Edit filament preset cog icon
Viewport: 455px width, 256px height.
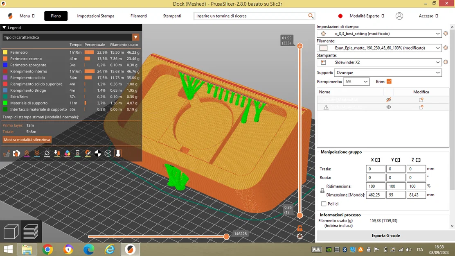click(x=446, y=48)
